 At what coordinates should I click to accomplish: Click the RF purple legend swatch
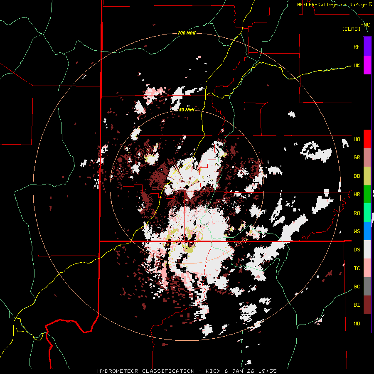click(x=367, y=47)
